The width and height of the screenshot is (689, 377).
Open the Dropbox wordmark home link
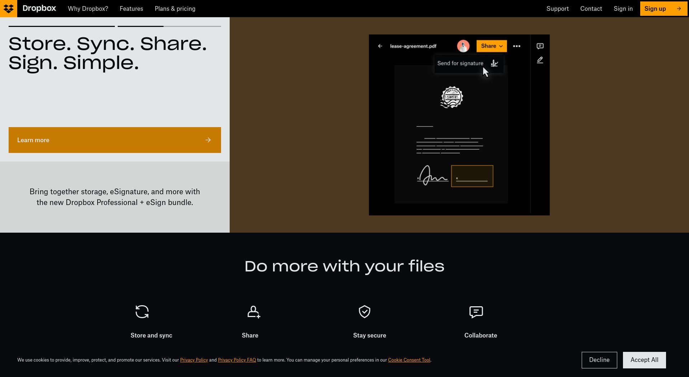(x=39, y=8)
